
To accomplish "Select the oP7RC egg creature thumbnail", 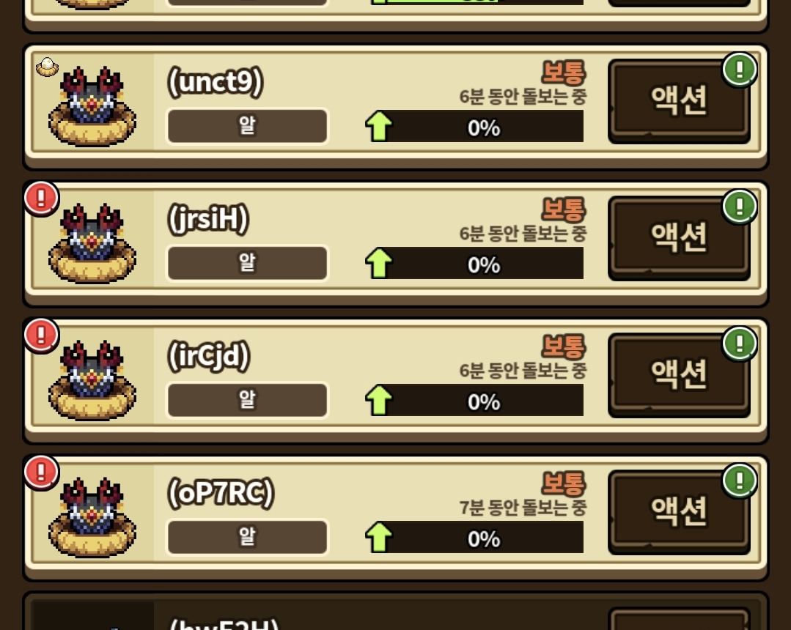I will 92,518.
